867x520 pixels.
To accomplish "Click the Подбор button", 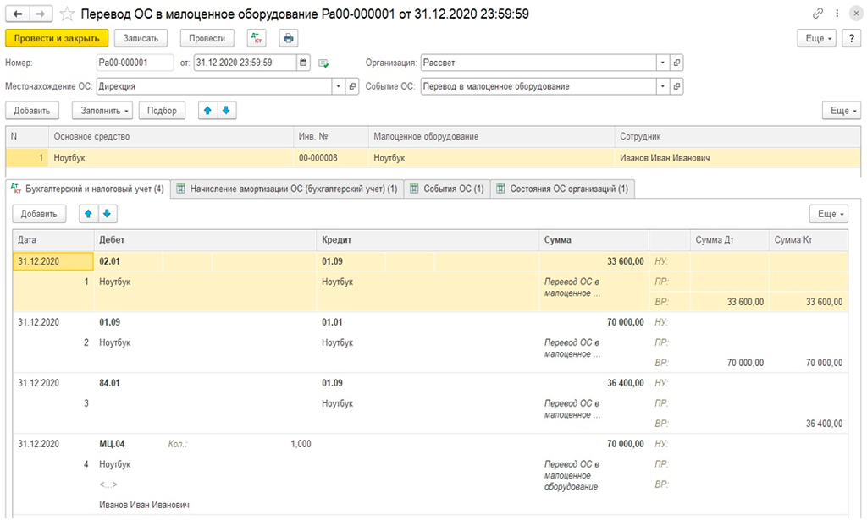I will coord(162,111).
